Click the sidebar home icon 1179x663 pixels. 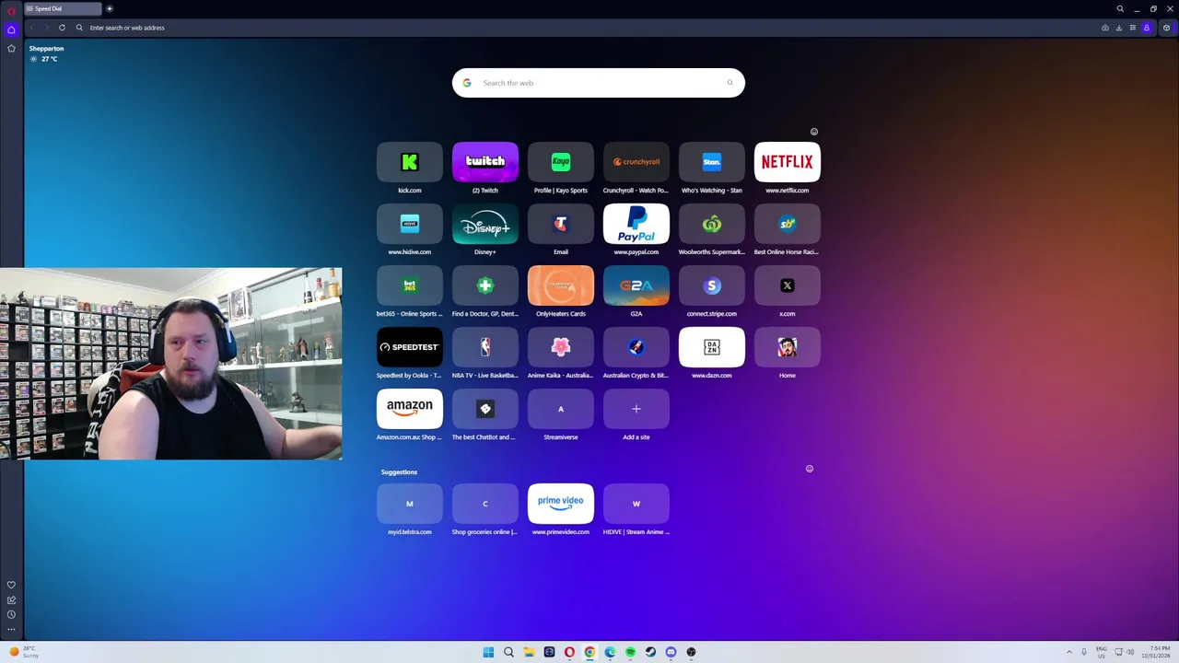tap(11, 29)
